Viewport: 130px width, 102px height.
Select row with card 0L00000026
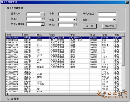pyautogui.click(x=64, y=89)
